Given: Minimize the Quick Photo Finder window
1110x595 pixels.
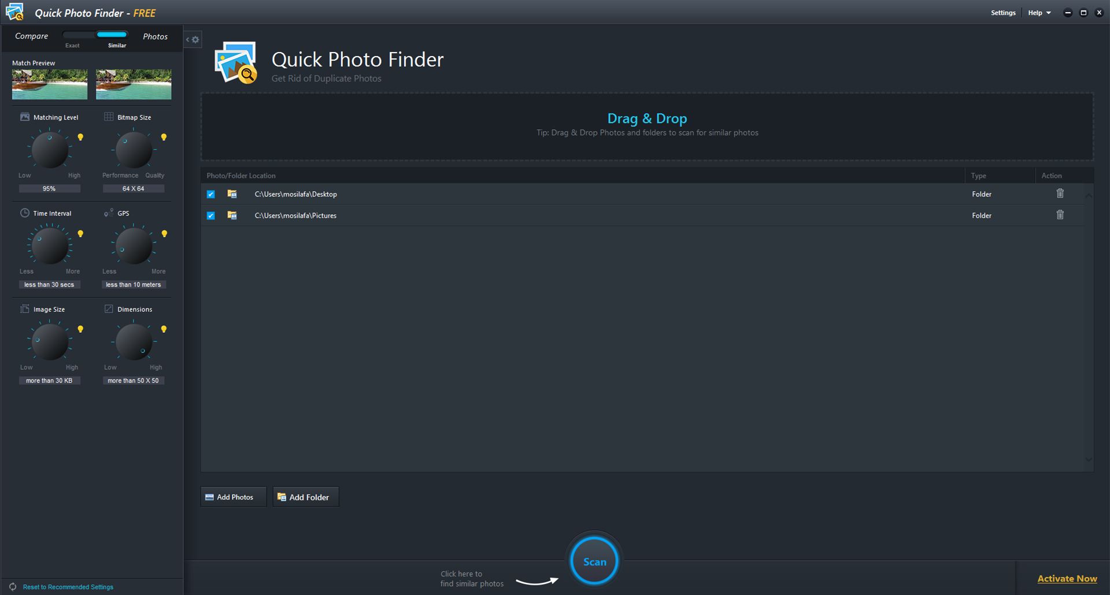Looking at the screenshot, I should (1068, 13).
